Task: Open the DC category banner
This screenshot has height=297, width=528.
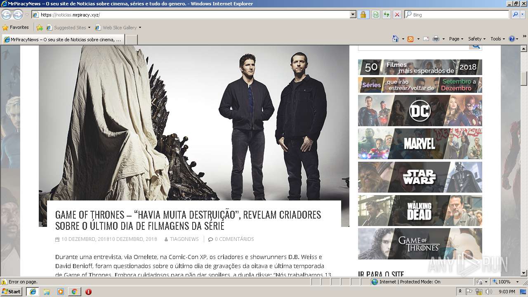Action: [x=420, y=111]
